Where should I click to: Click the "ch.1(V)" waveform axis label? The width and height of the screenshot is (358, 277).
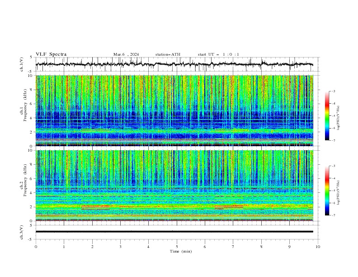coord(22,64)
